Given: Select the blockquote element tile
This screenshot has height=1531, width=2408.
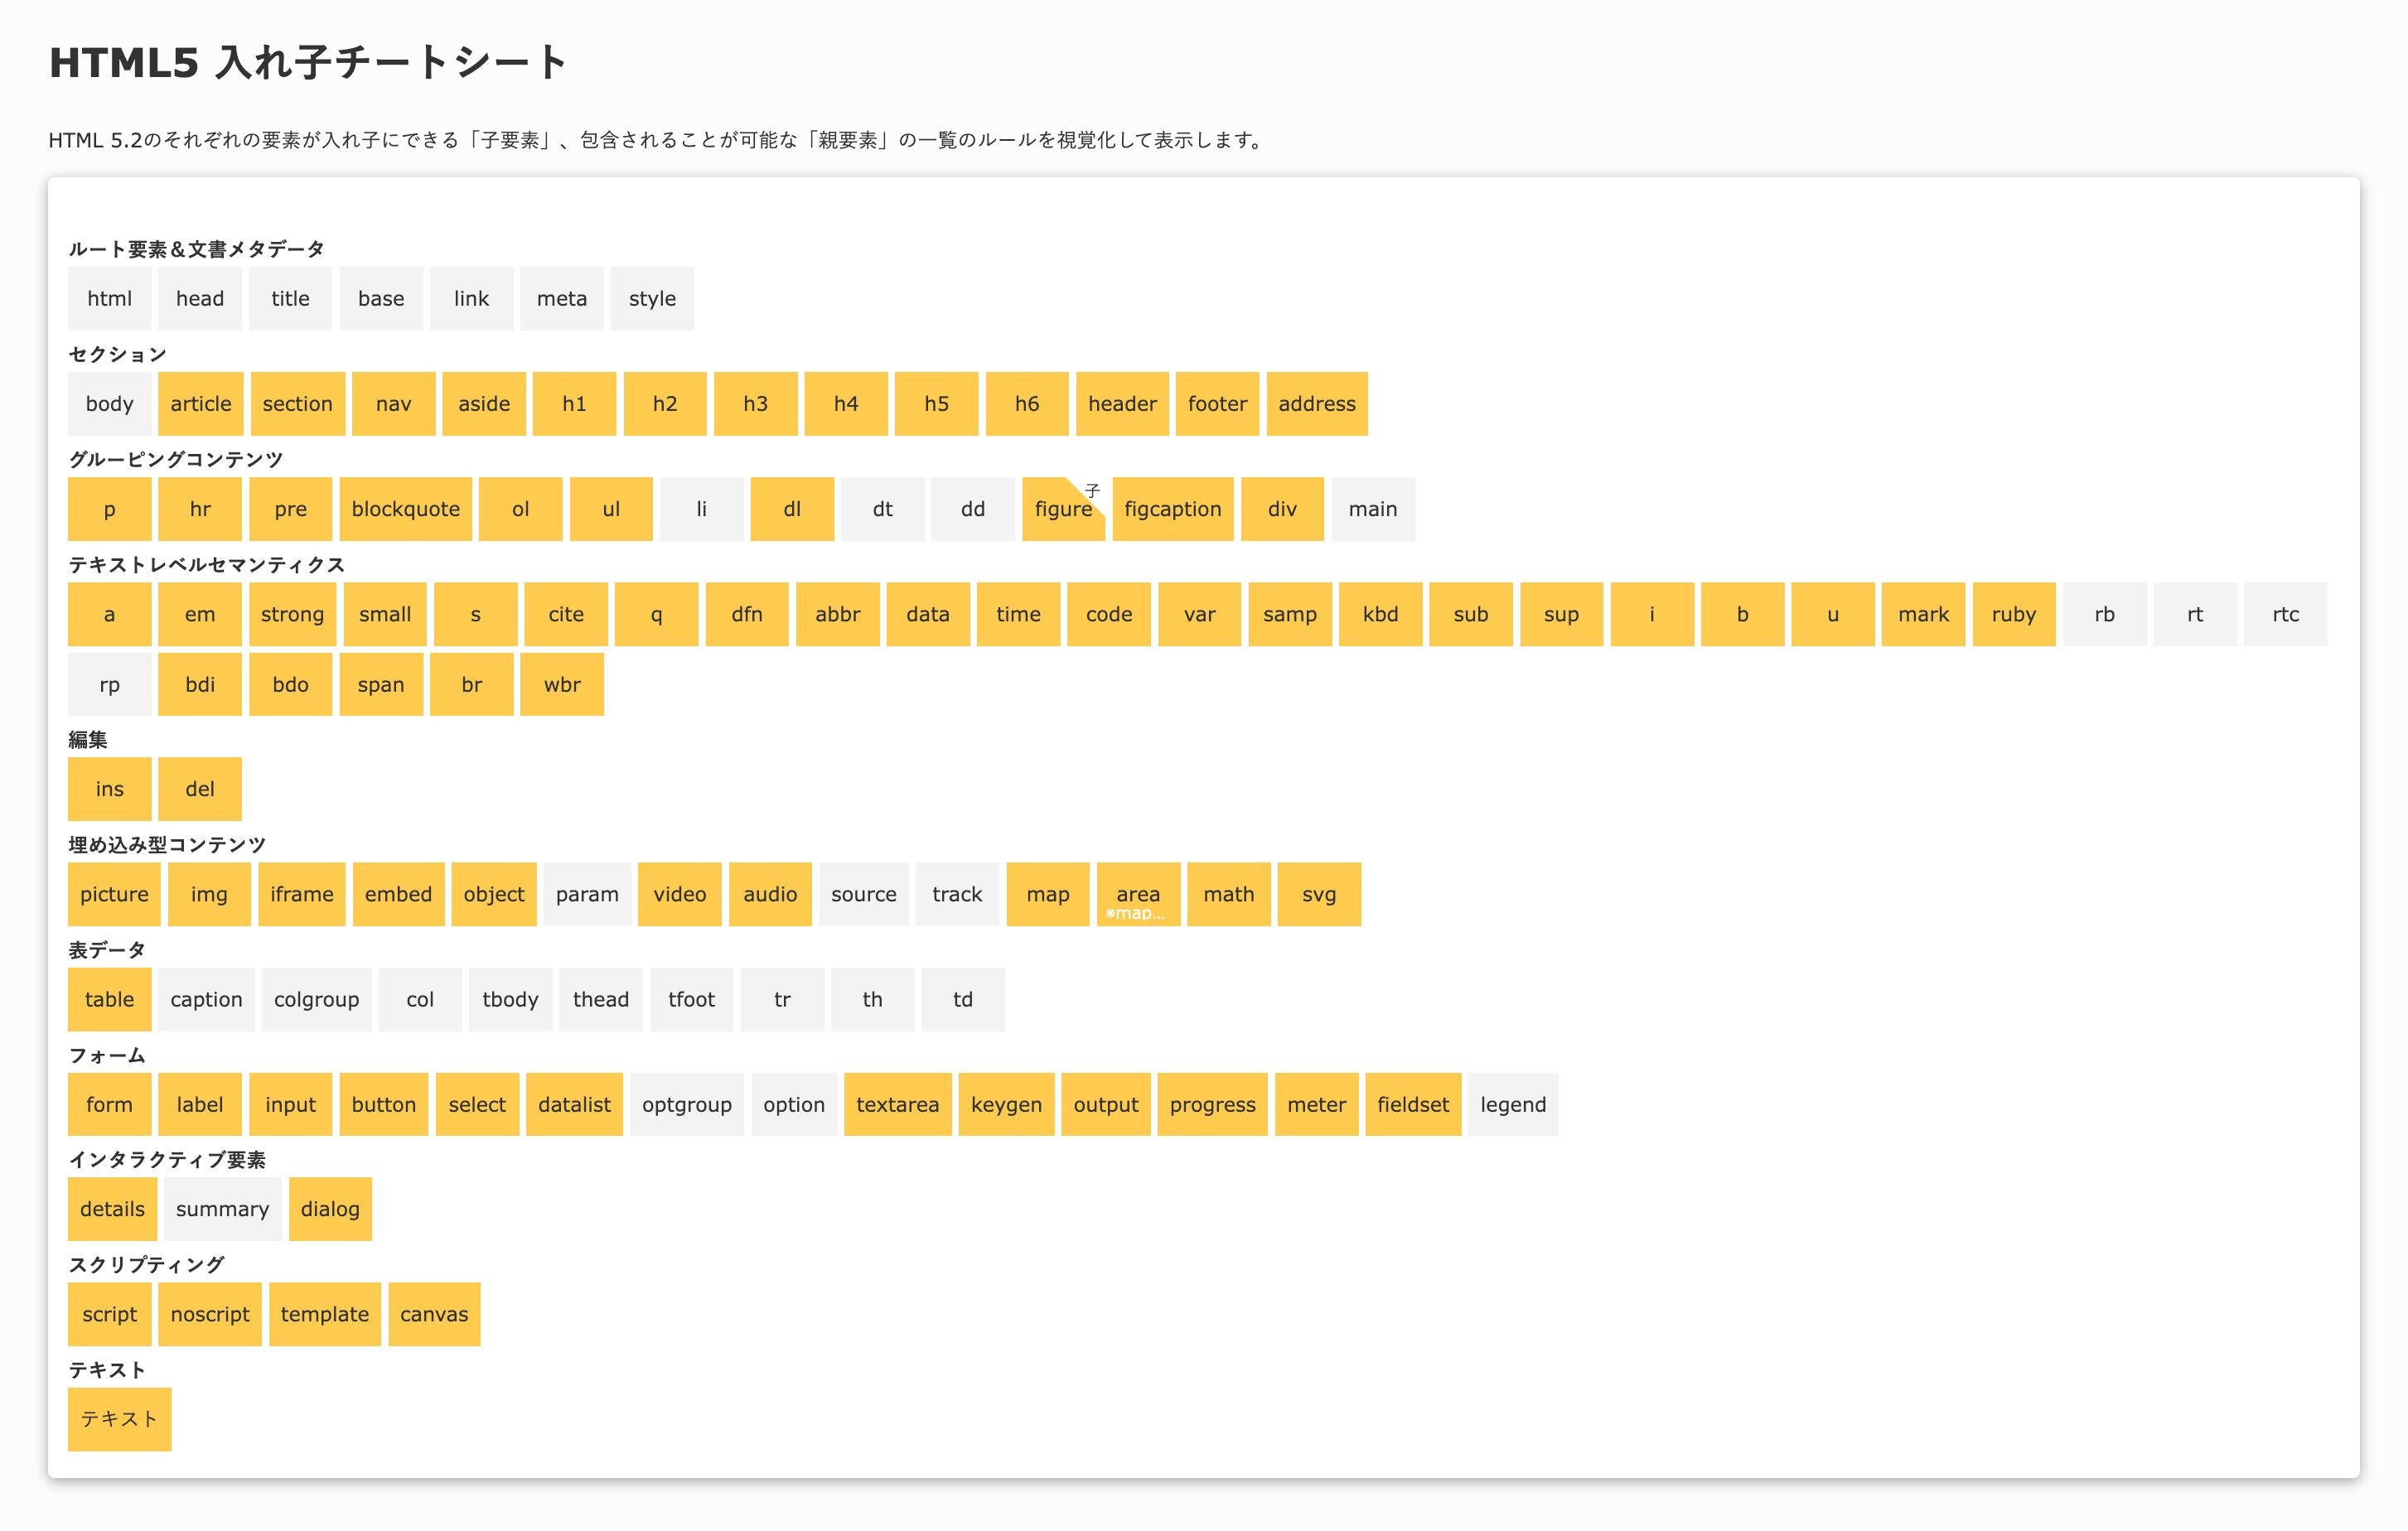Looking at the screenshot, I should 405,509.
